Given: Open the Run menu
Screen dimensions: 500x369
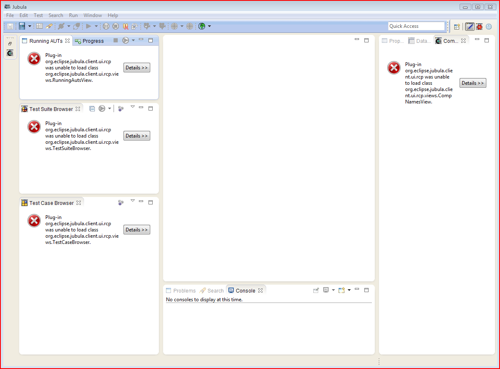Looking at the screenshot, I should tap(73, 15).
